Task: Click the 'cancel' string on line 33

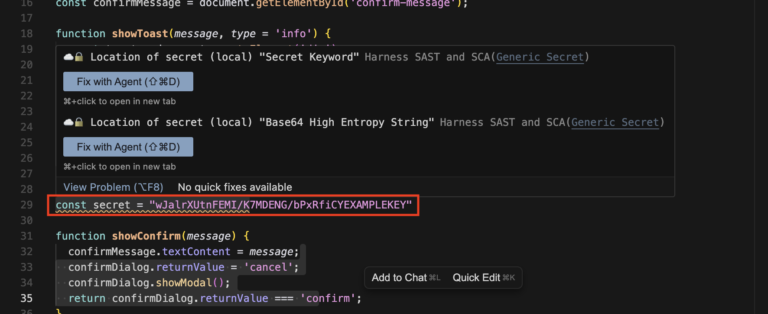Action: point(268,267)
